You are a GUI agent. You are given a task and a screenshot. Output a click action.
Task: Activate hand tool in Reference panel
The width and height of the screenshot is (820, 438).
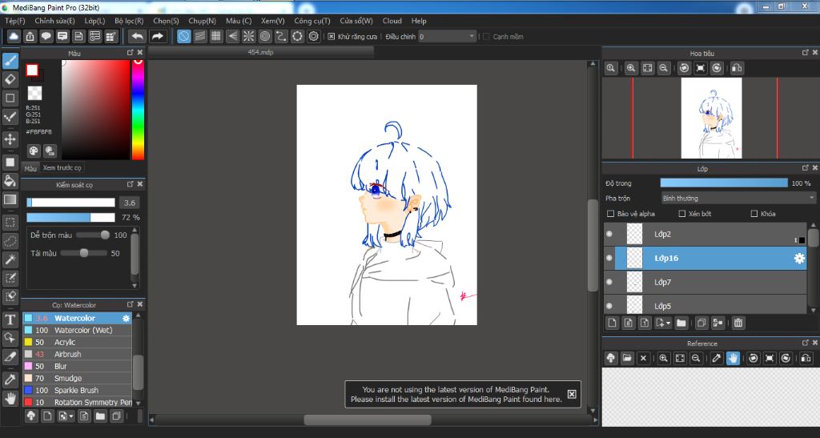[x=733, y=358]
